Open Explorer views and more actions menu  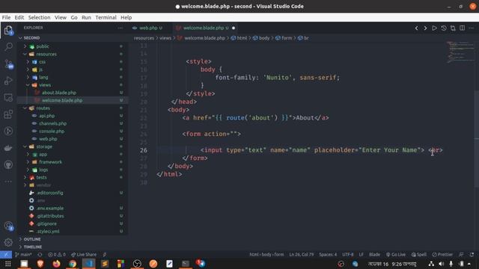click(120, 28)
